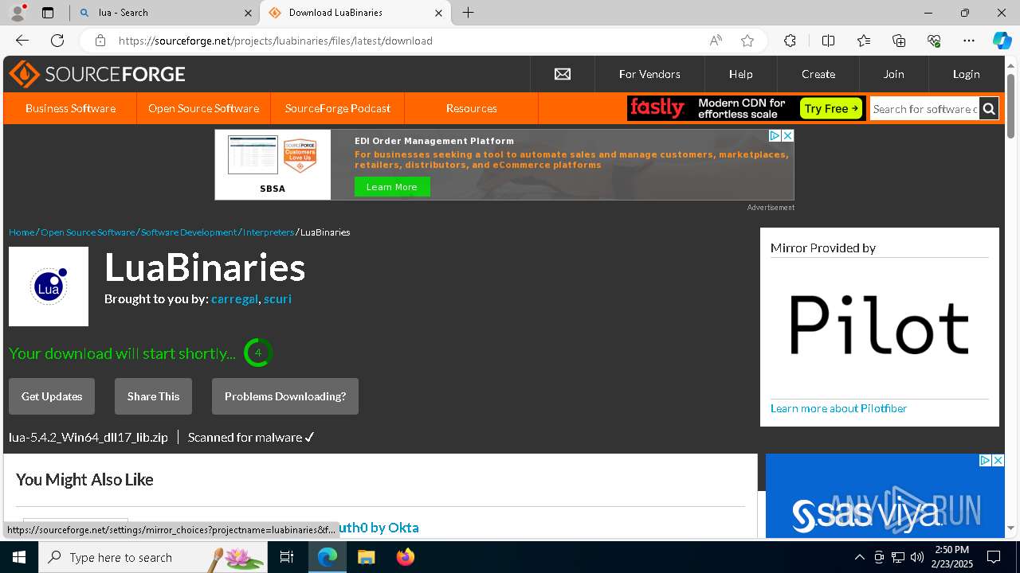Add page to favorites star icon
Image resolution: width=1020 pixels, height=573 pixels.
(x=747, y=41)
